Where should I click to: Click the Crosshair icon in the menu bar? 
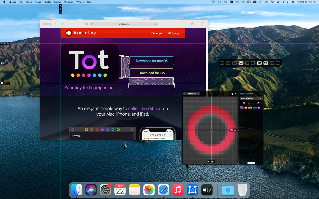click(267, 2)
